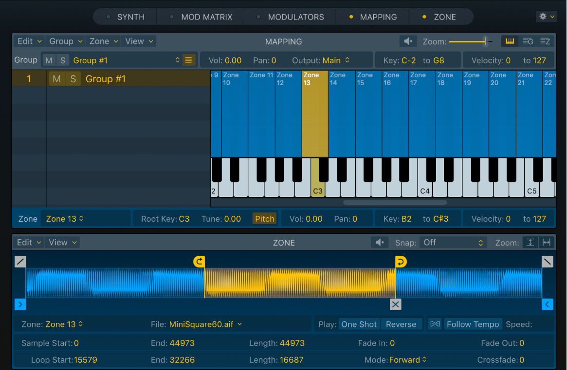Toggle Follow Tempo on
The width and height of the screenshot is (567, 370).
click(473, 324)
